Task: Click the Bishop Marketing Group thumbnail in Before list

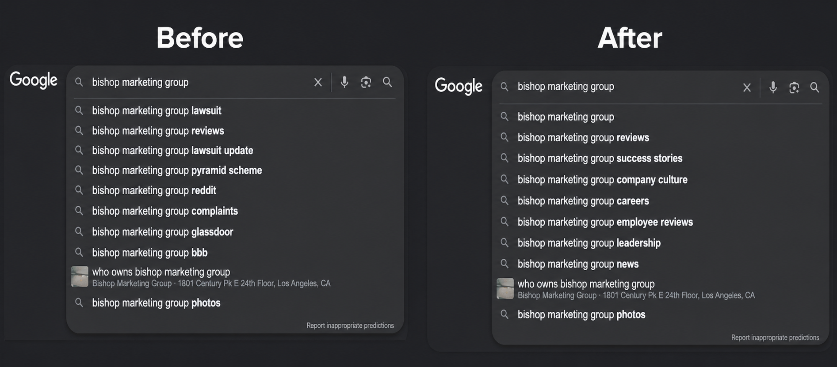Action: [x=80, y=276]
